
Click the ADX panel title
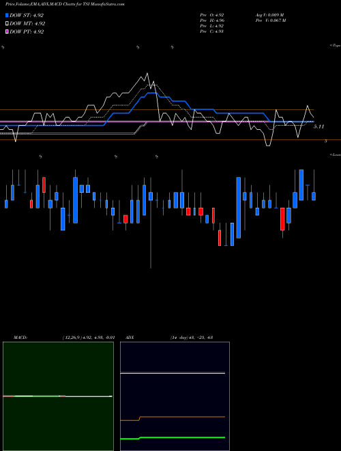click(130, 338)
